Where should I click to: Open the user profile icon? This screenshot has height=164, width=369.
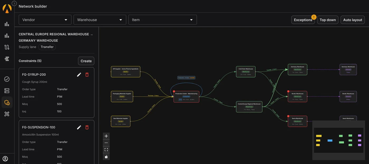[x=5, y=159]
